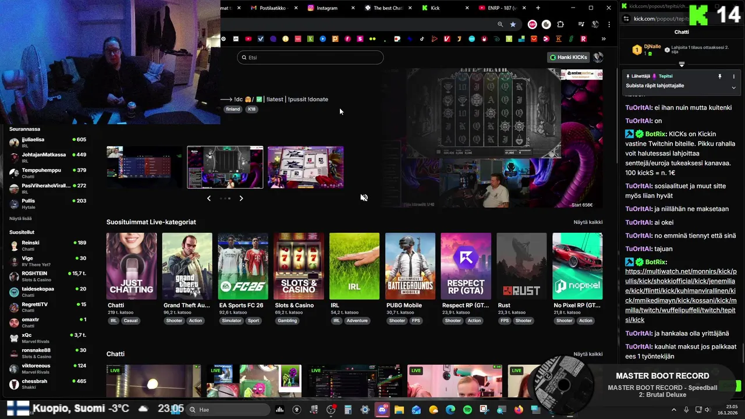Expand the pinned message chevron in chat

(733, 87)
